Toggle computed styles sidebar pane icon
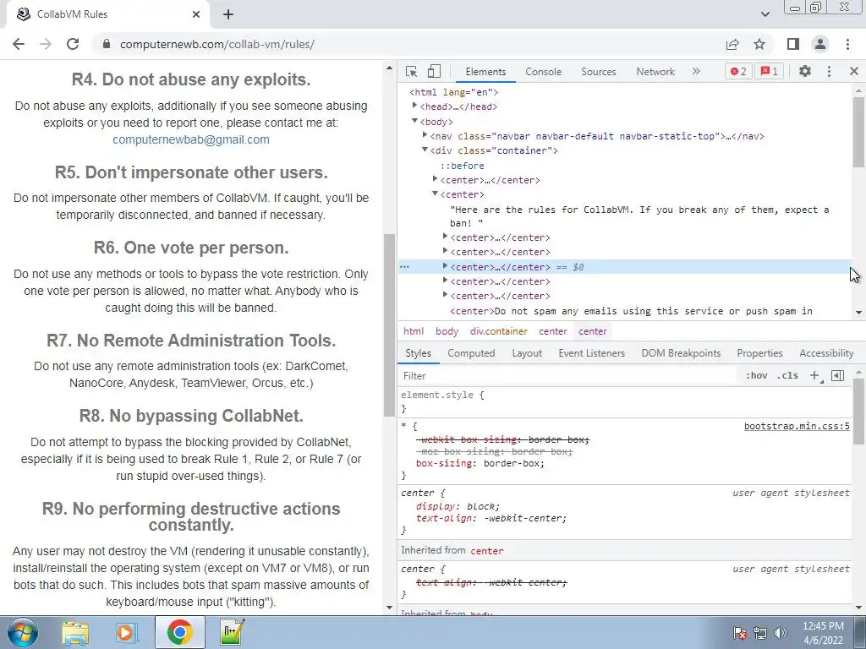This screenshot has width=866, height=649. [838, 376]
